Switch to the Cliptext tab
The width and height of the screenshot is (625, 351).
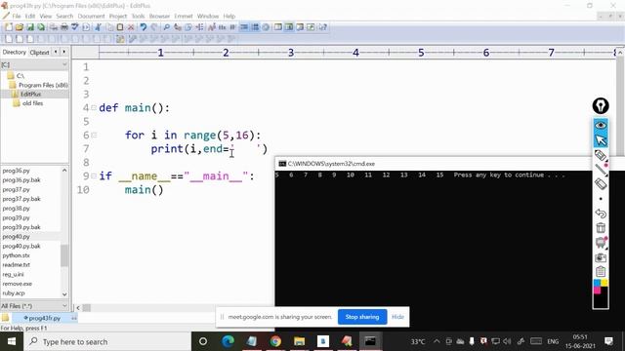click(39, 52)
